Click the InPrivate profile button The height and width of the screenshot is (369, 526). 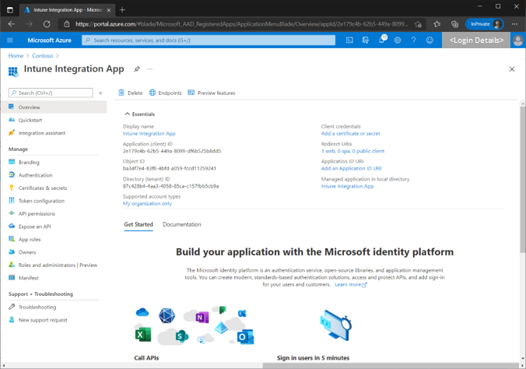coord(485,24)
